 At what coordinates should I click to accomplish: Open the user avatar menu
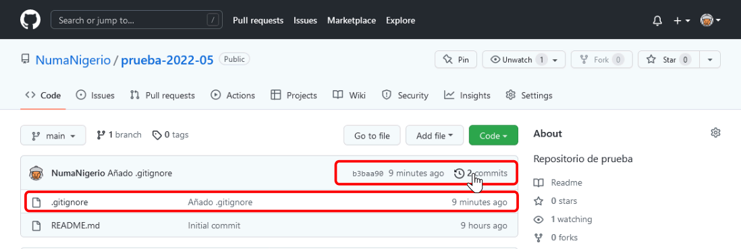coord(710,20)
